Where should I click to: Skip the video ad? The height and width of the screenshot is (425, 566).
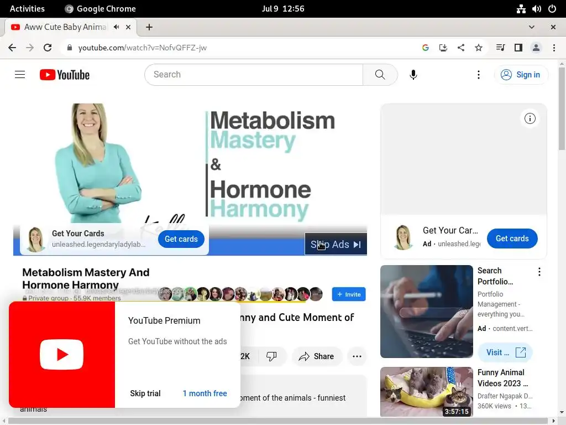(x=336, y=244)
